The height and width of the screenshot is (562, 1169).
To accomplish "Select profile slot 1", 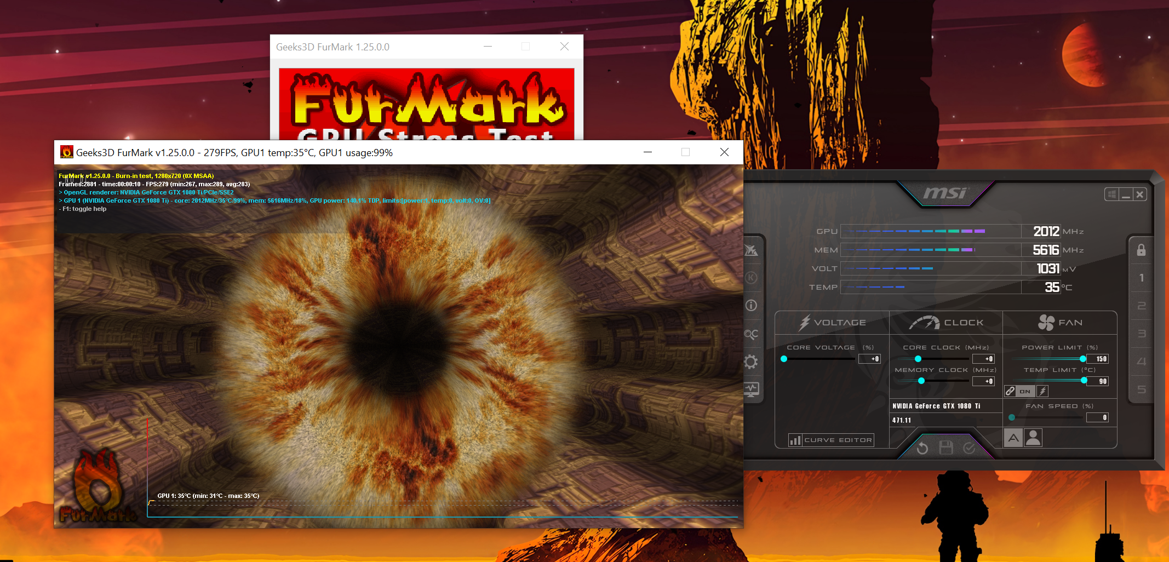I will point(1141,278).
